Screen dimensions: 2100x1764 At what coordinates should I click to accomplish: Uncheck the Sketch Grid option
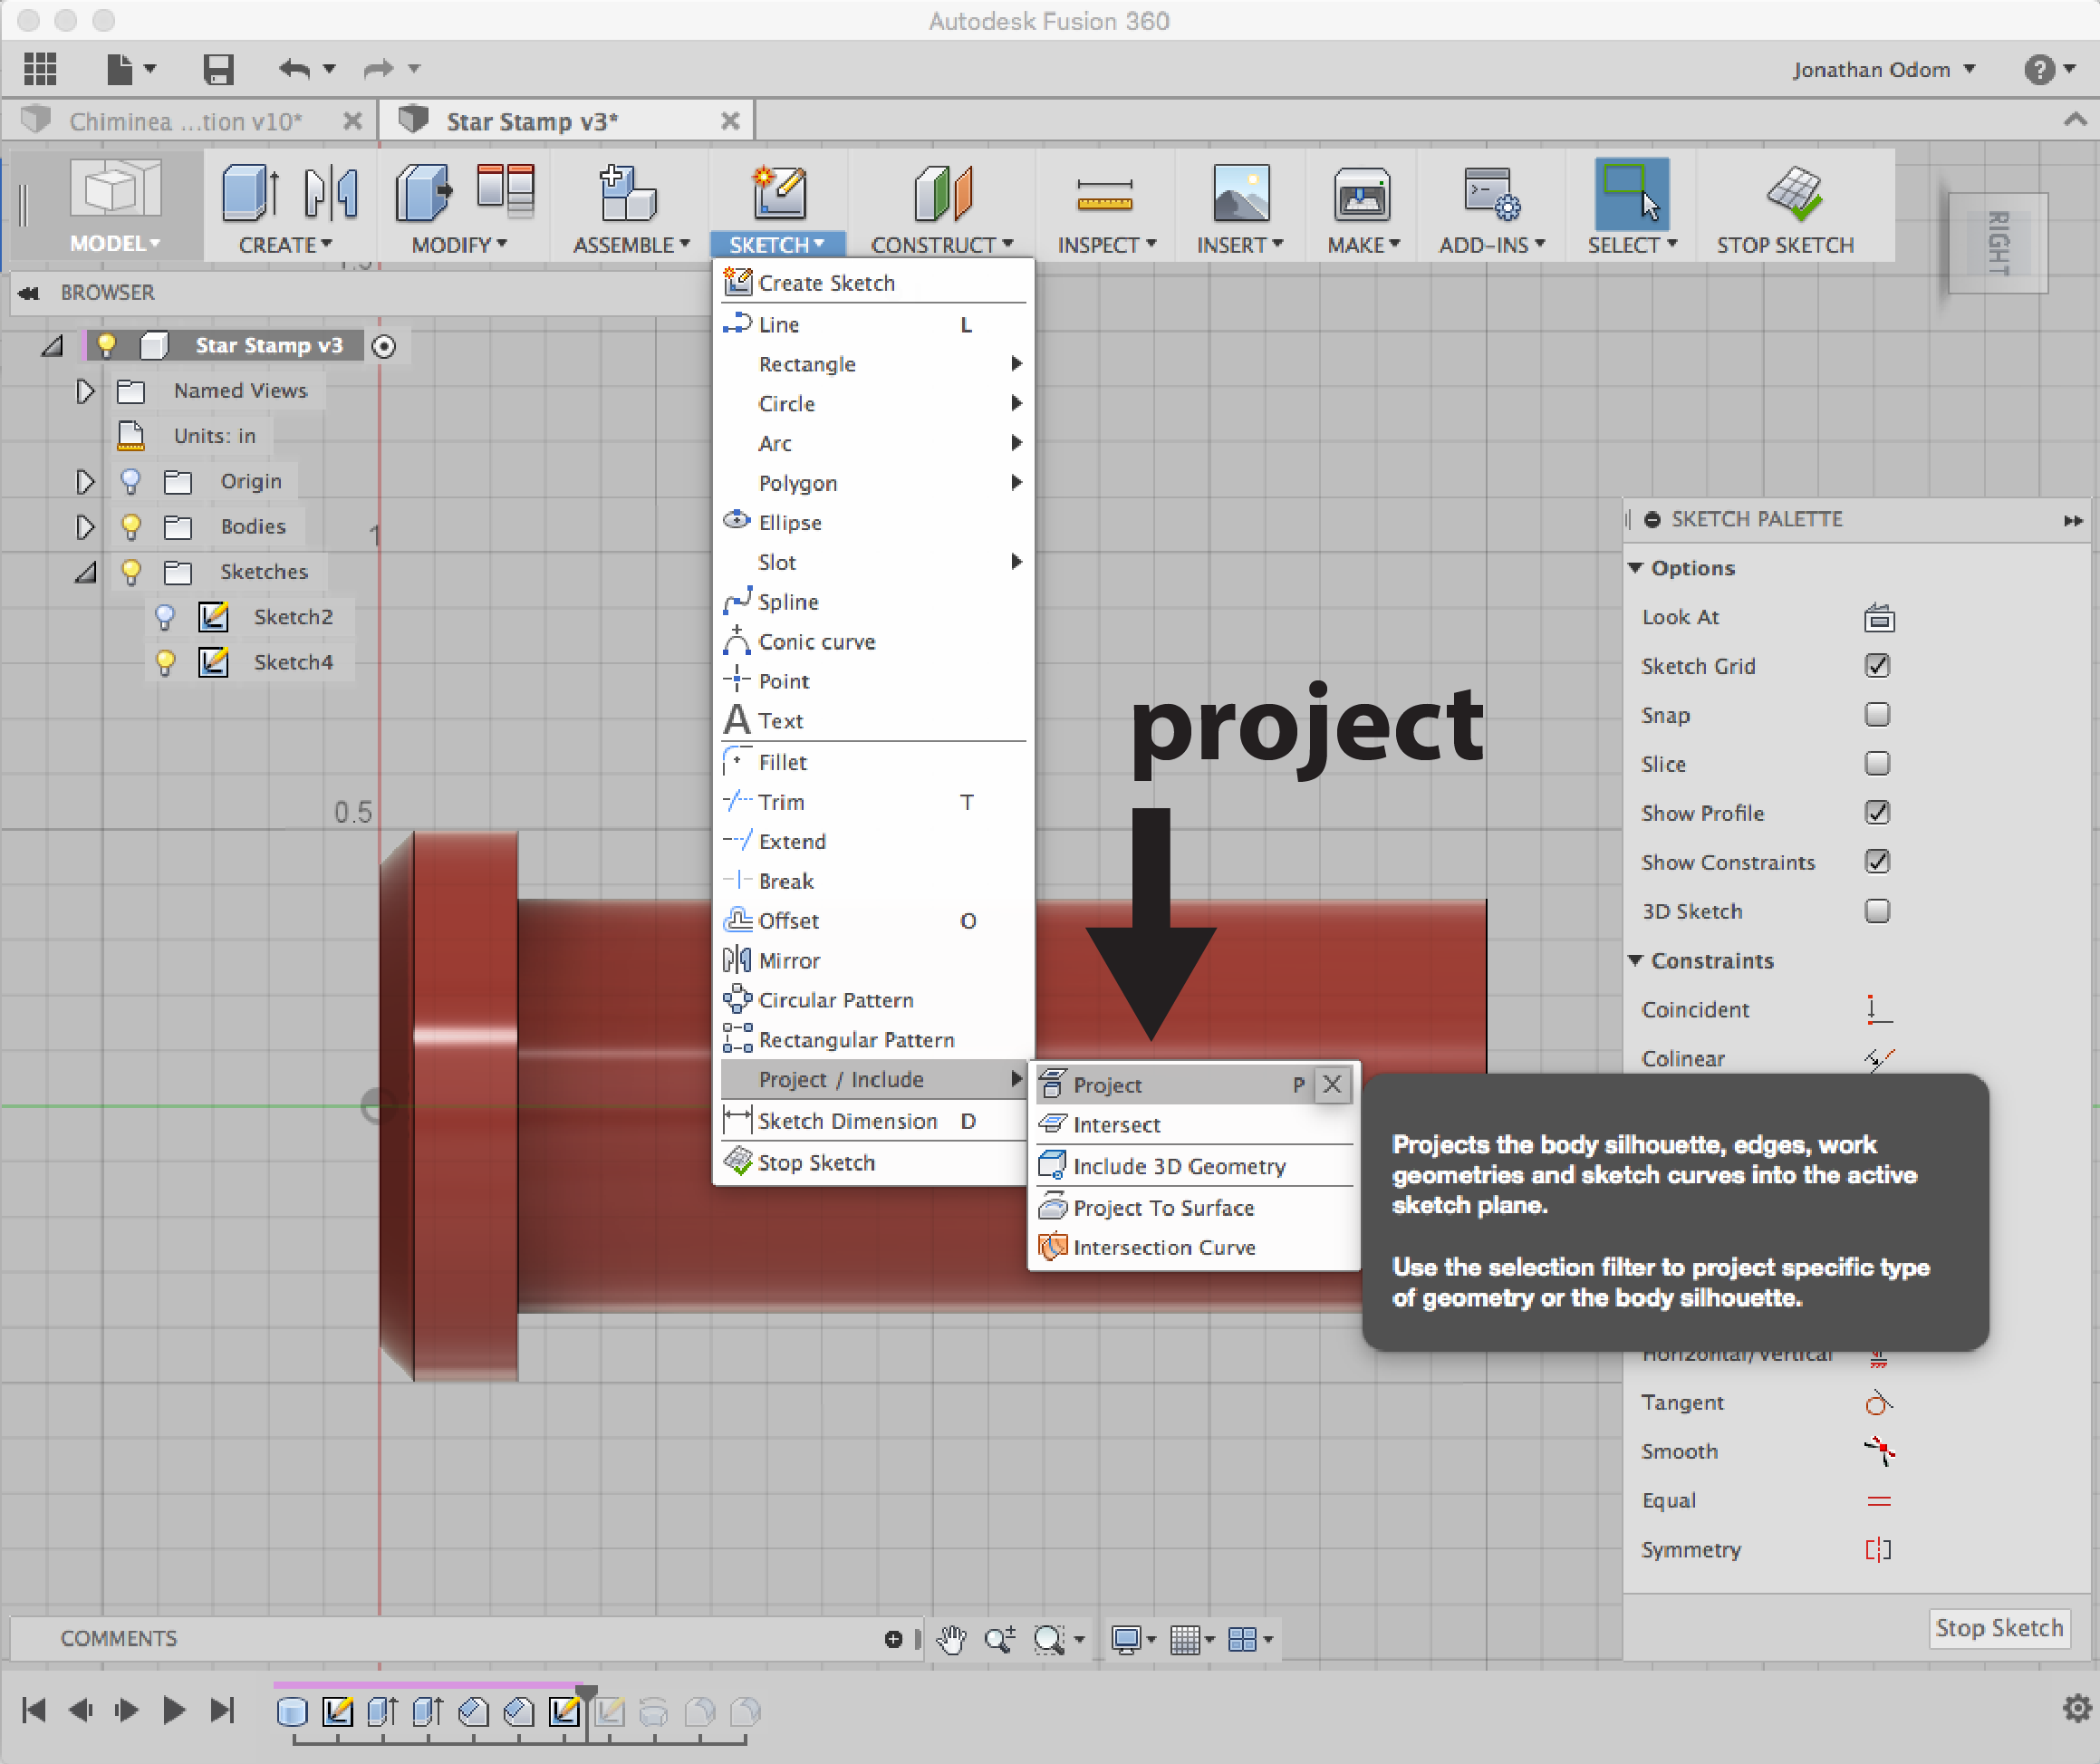[x=1877, y=666]
